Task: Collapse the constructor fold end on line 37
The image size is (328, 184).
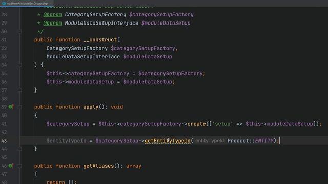Action: point(19,90)
